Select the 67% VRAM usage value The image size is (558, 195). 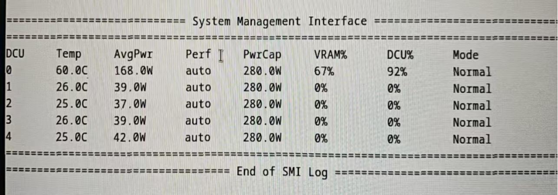[x=324, y=72]
